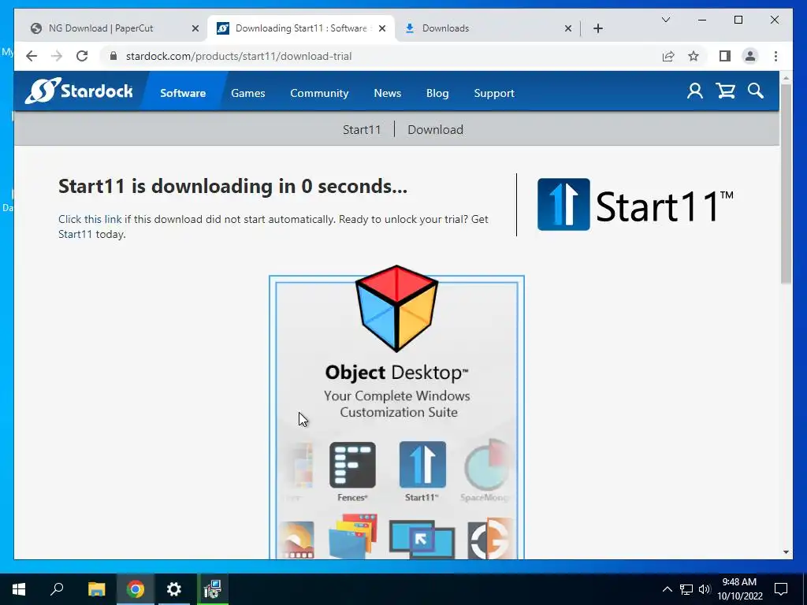
Task: Click the Start11 icon in Object Desktop
Action: click(x=422, y=465)
